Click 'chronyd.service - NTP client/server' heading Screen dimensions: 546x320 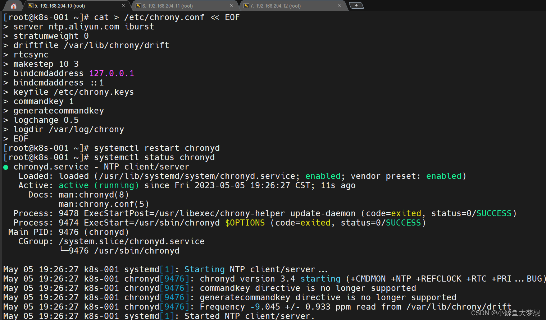tap(101, 167)
